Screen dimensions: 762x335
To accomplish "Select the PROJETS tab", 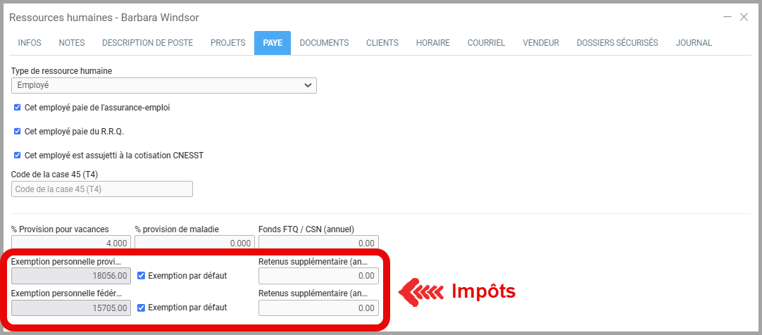I will pos(227,43).
